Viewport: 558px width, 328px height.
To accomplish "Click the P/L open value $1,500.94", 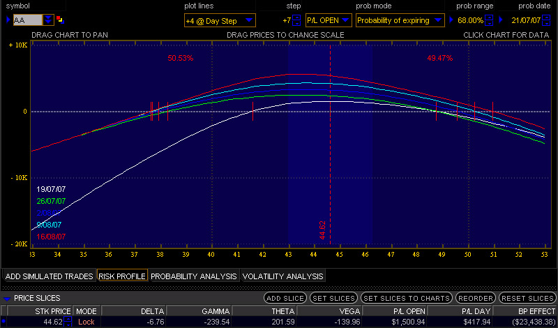I will [x=409, y=322].
